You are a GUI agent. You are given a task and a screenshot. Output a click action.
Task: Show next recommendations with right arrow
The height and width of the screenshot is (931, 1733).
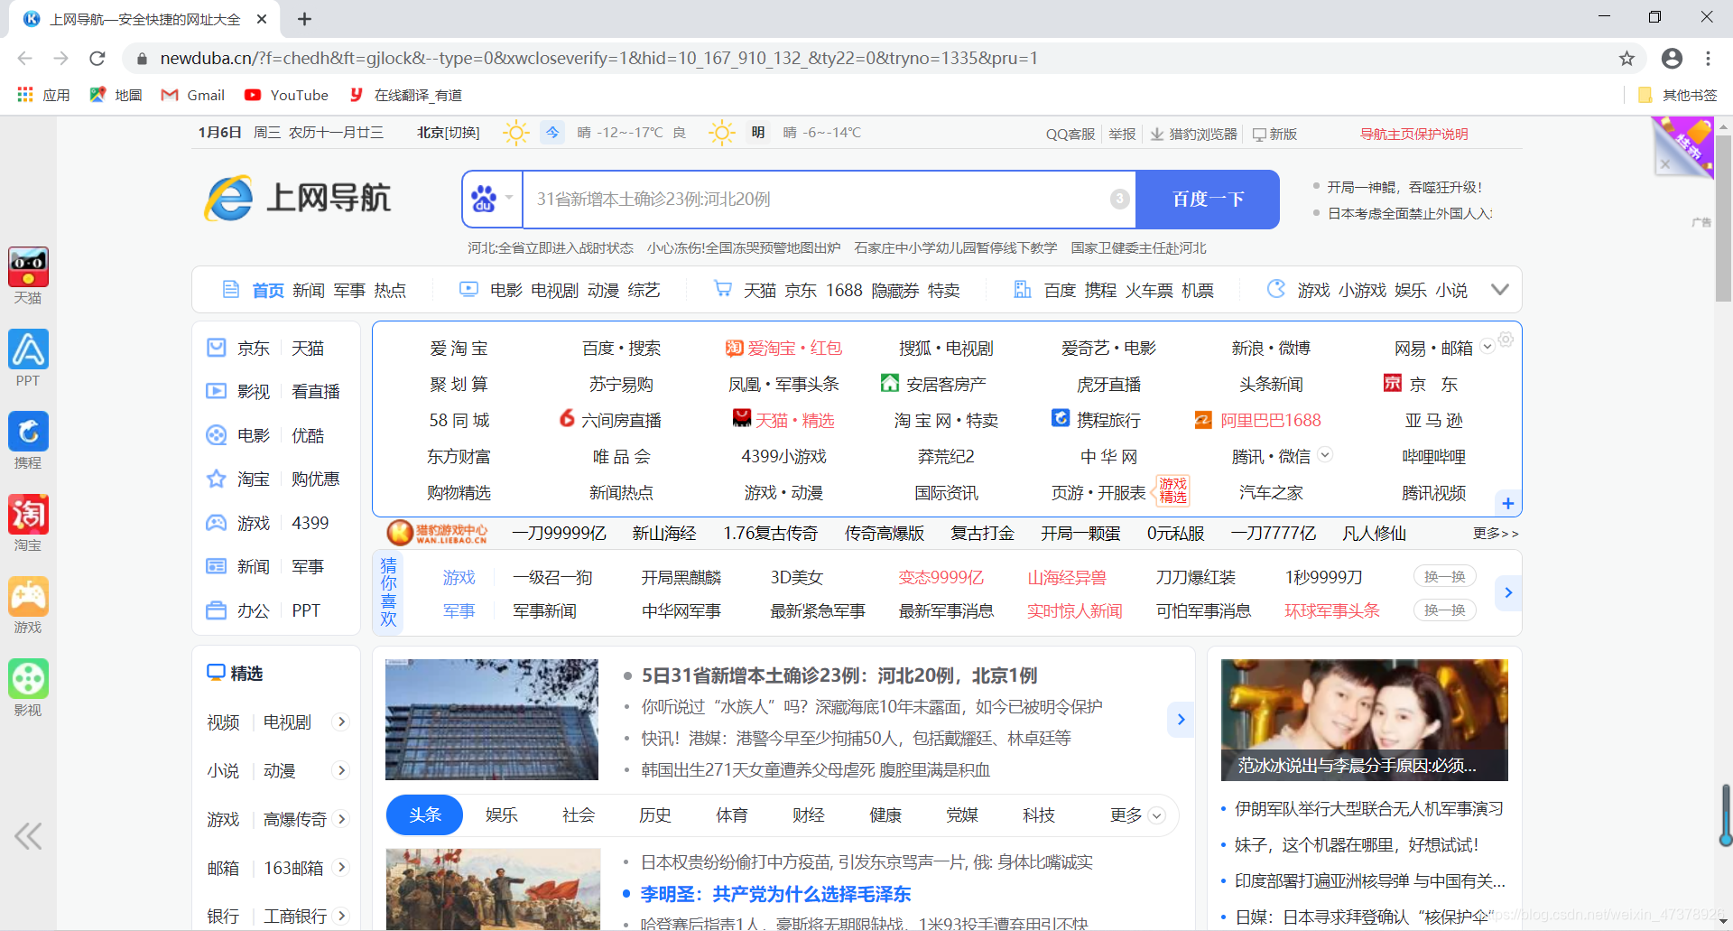click(x=1508, y=593)
